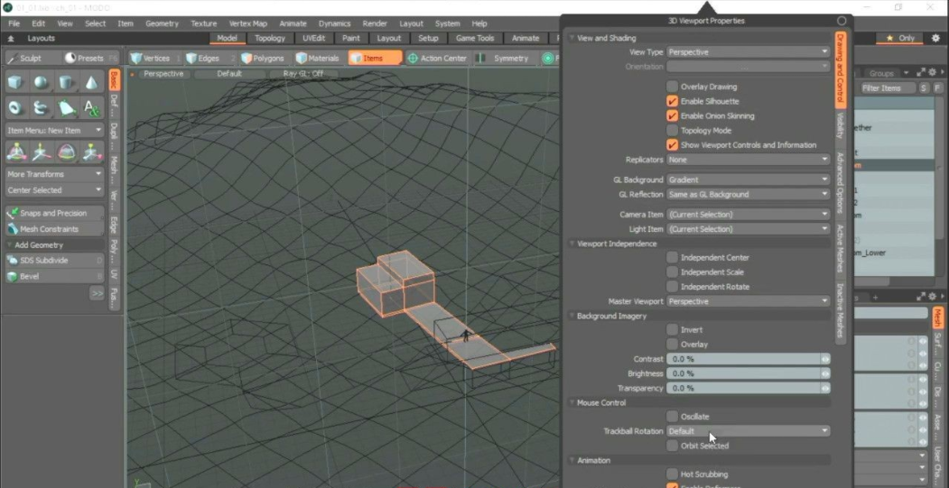Activate the Text tool icon

91,108
